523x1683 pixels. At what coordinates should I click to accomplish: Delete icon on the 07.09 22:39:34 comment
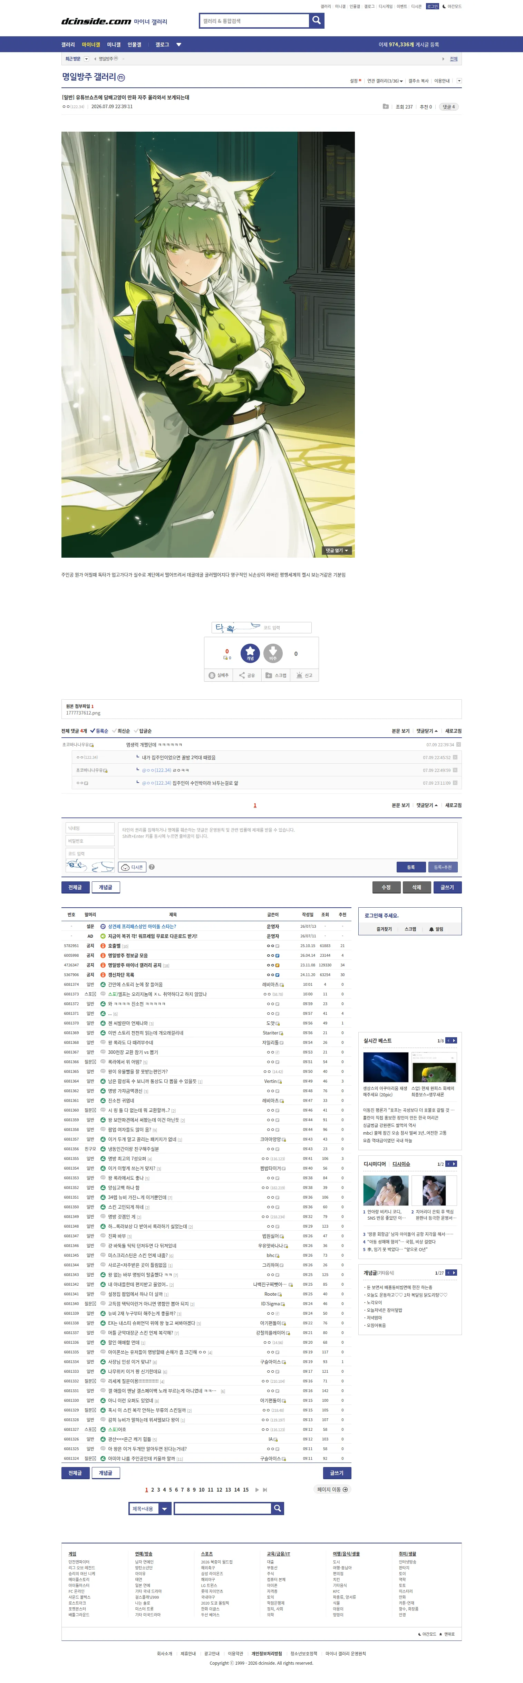click(x=458, y=745)
